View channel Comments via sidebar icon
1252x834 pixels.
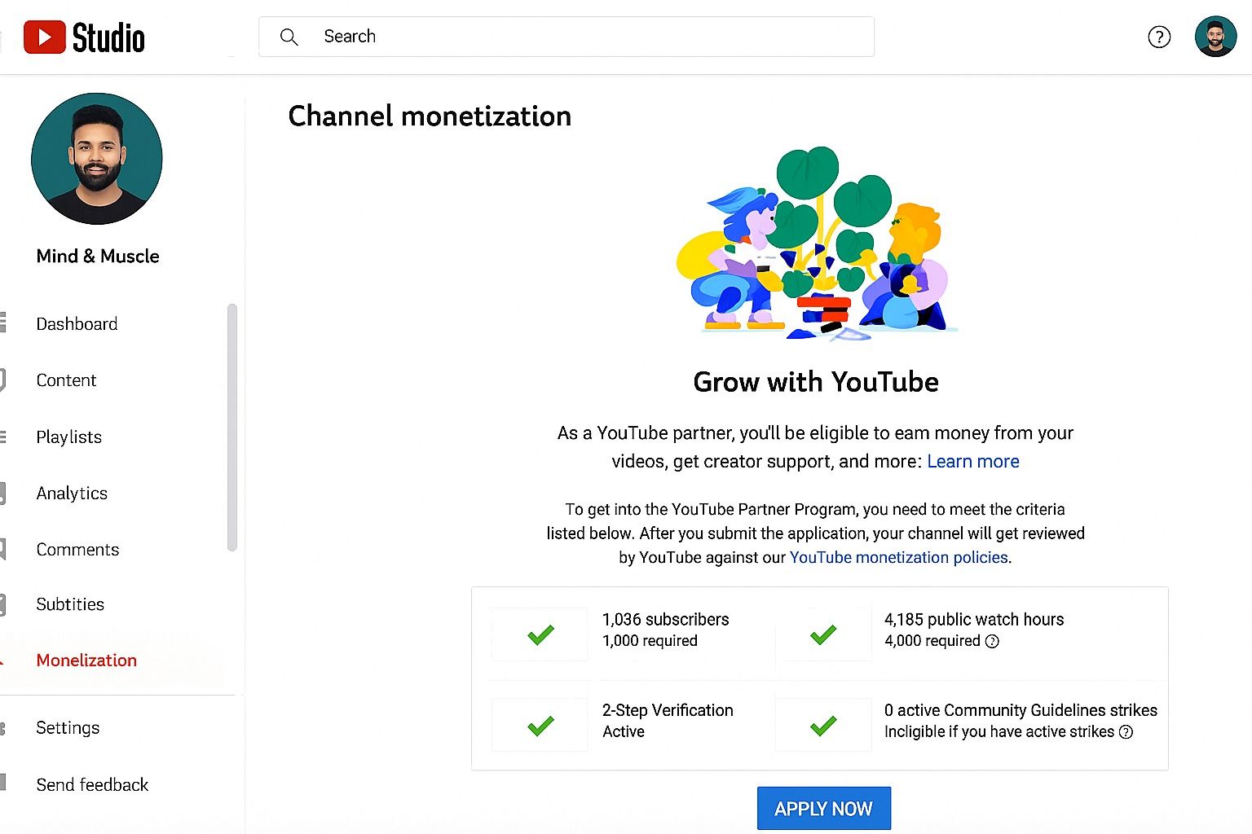click(4, 550)
